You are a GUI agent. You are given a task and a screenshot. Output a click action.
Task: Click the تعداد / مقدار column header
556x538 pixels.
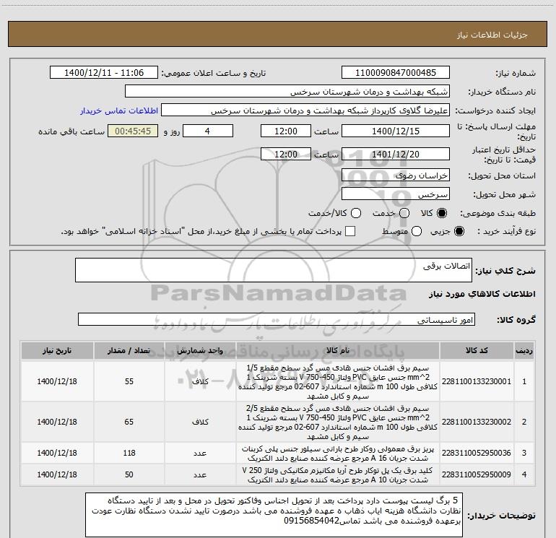pos(129,350)
